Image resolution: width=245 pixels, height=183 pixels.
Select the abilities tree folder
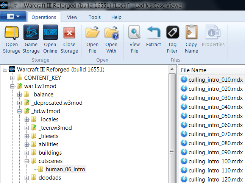tap(48, 144)
